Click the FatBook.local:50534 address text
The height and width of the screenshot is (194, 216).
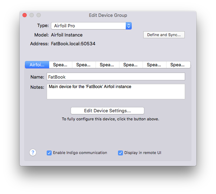pyautogui.click(x=73, y=44)
